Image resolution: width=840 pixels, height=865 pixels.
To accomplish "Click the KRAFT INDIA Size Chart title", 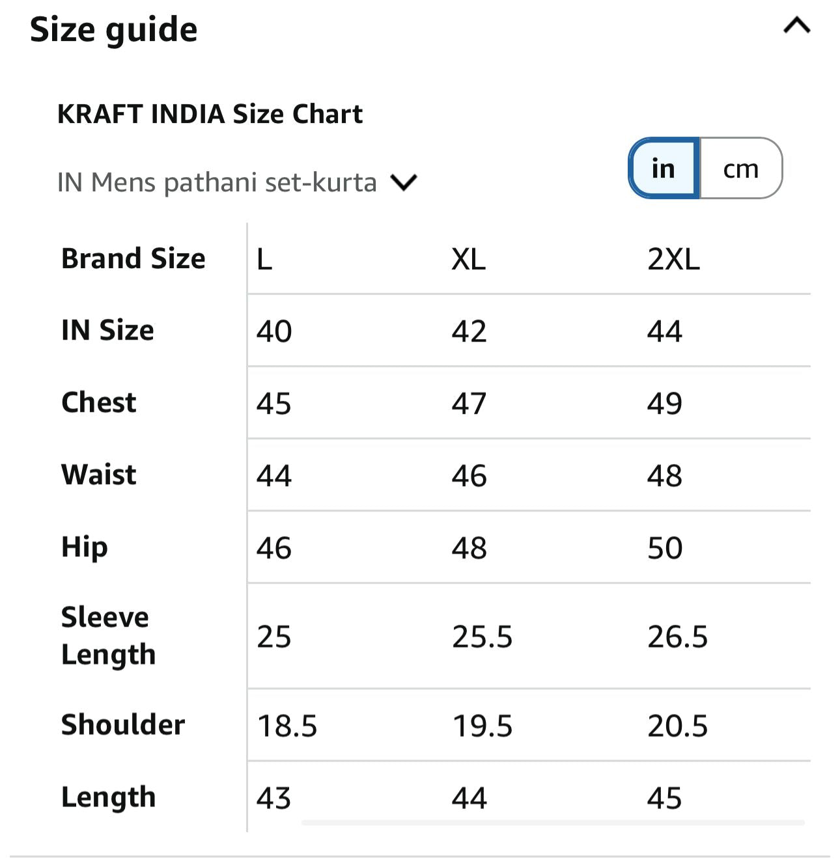I will (210, 114).
